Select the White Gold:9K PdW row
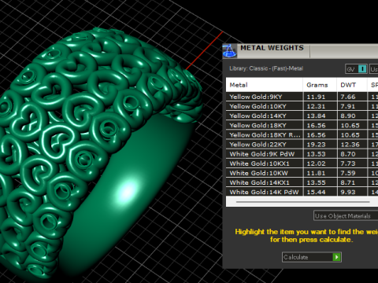The height and width of the screenshot is (283, 378). (x=302, y=154)
